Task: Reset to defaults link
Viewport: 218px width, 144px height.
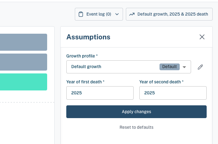Action: click(136, 127)
